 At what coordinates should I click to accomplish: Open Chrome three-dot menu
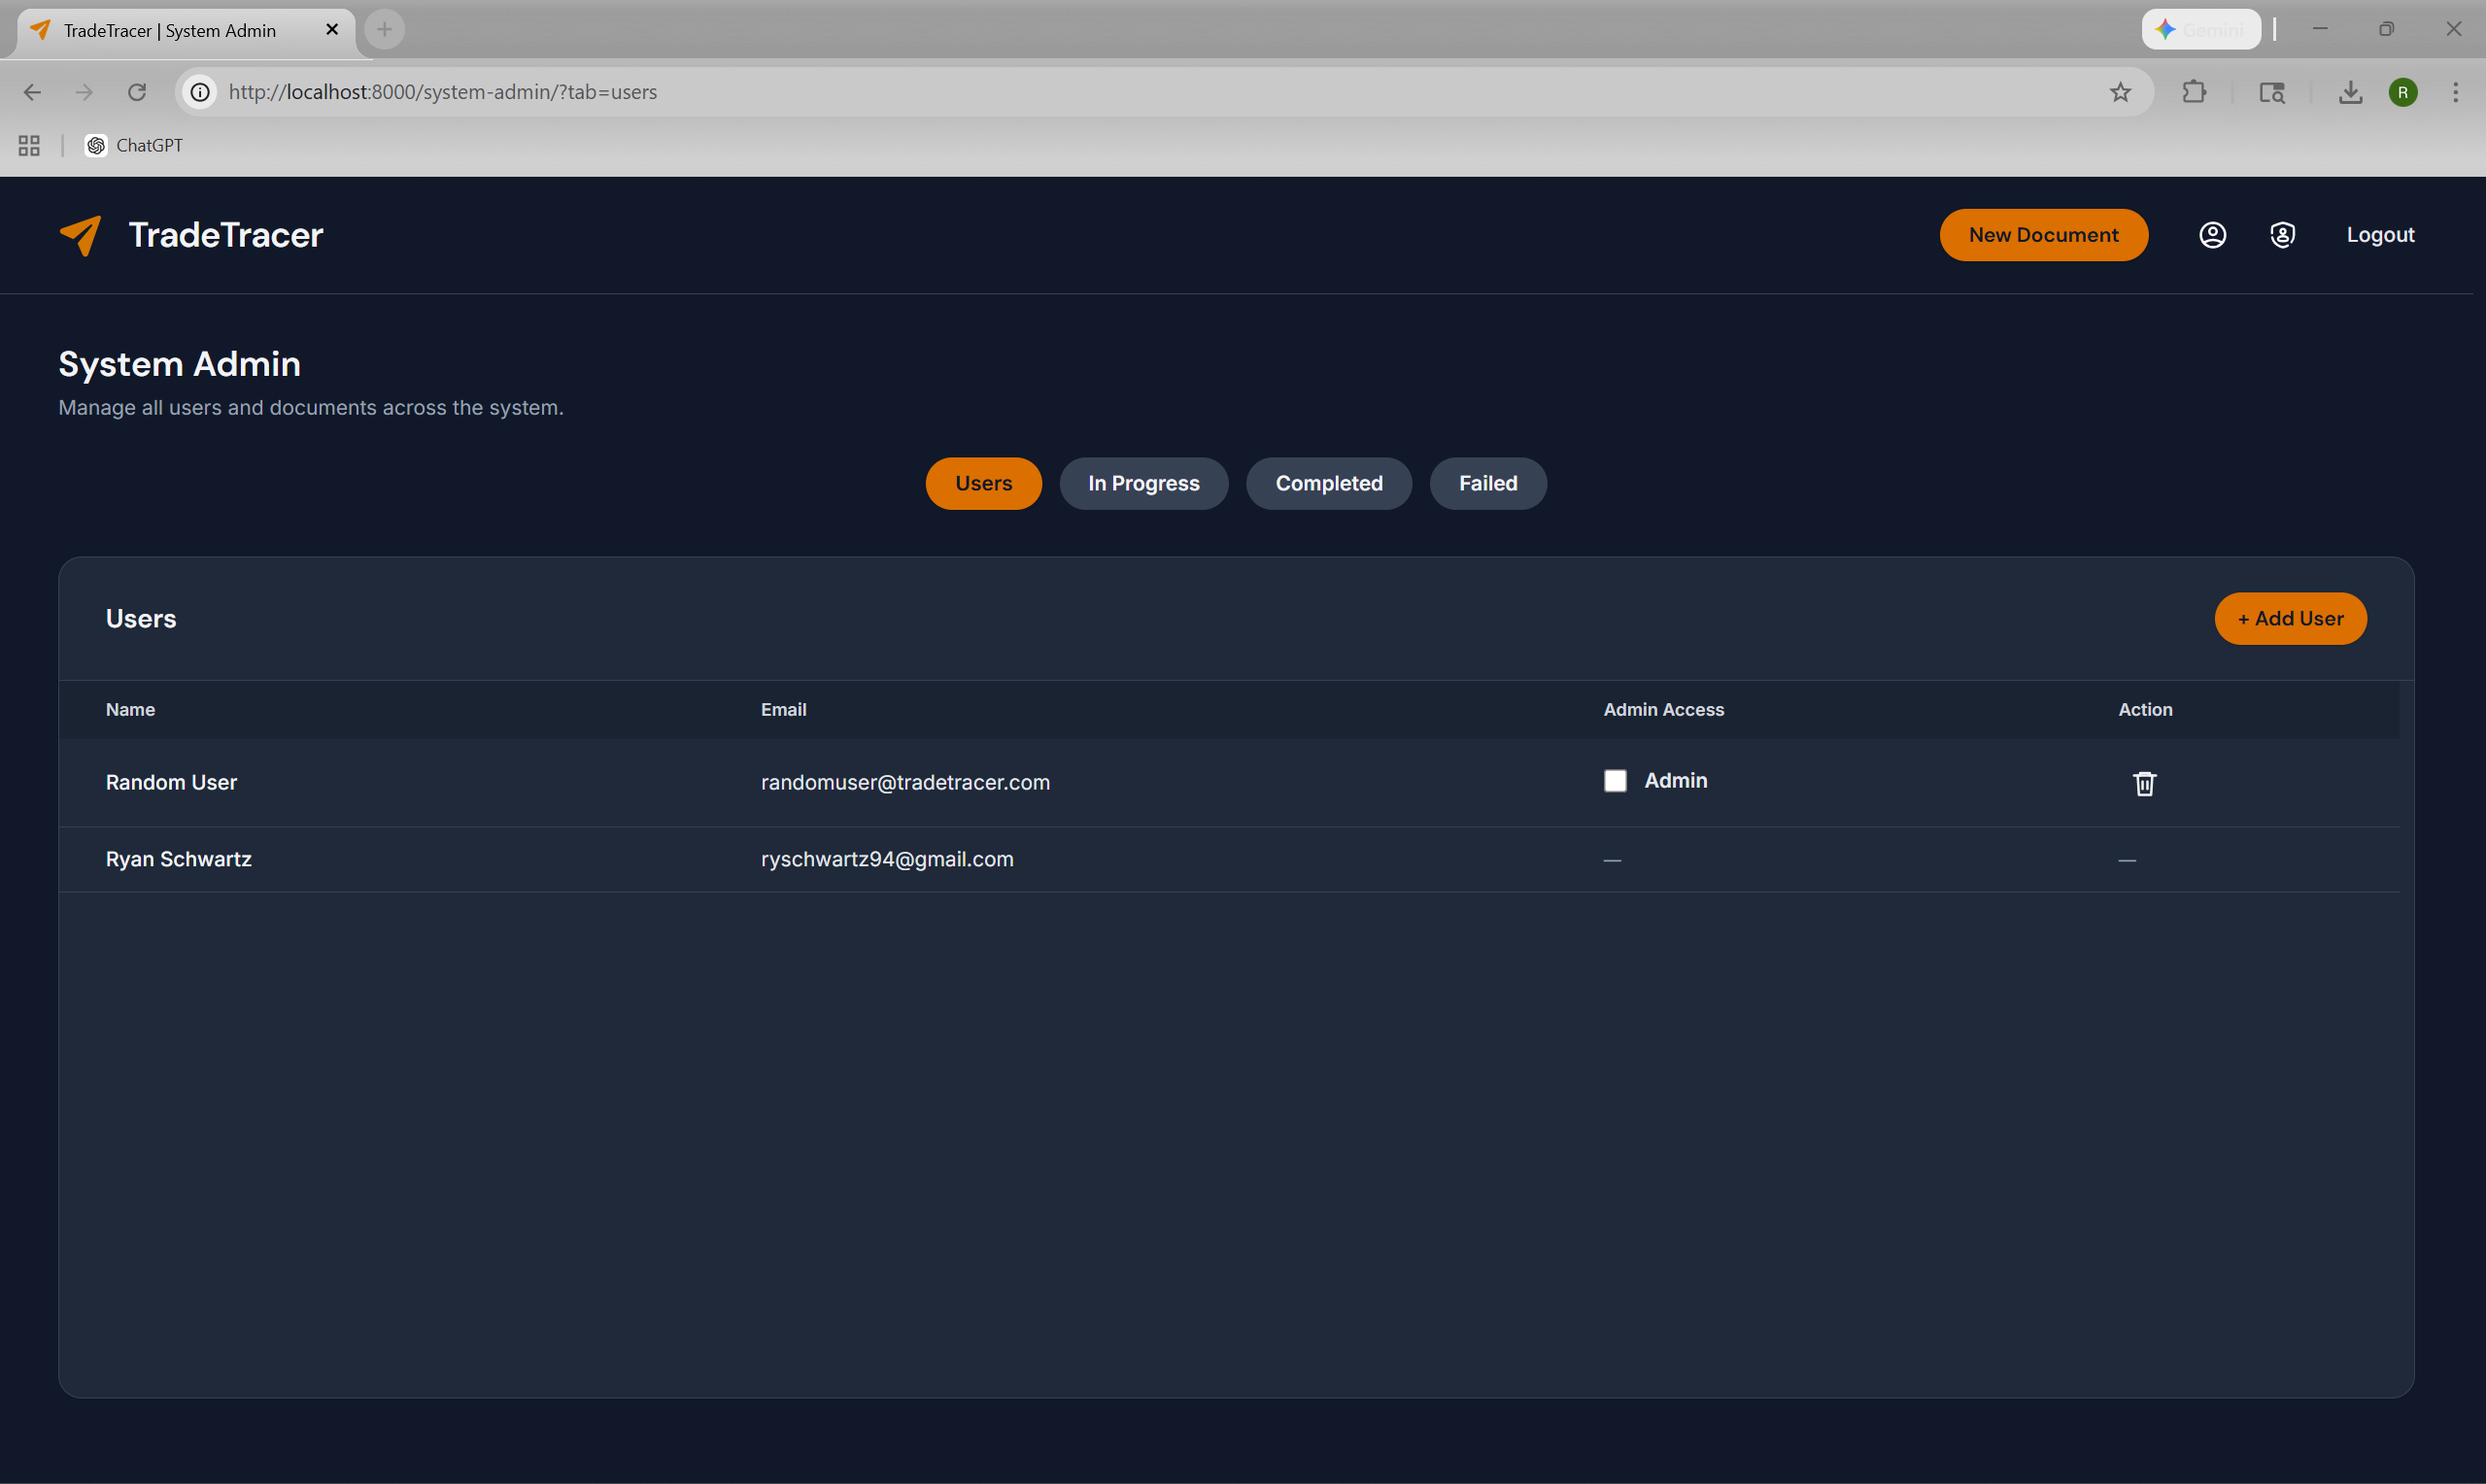point(2455,92)
